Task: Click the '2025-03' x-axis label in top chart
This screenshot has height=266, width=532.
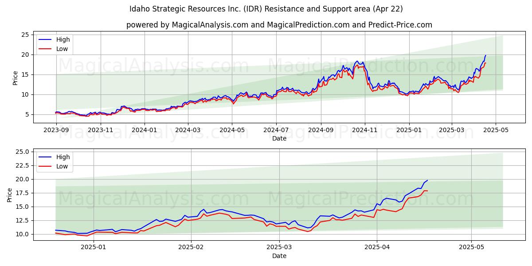Action: click(452, 130)
